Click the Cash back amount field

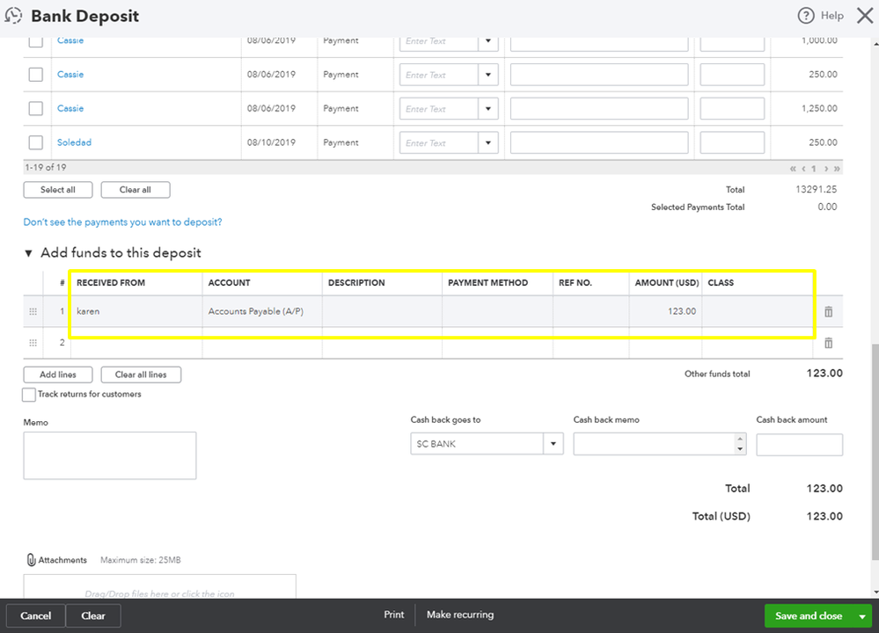800,445
